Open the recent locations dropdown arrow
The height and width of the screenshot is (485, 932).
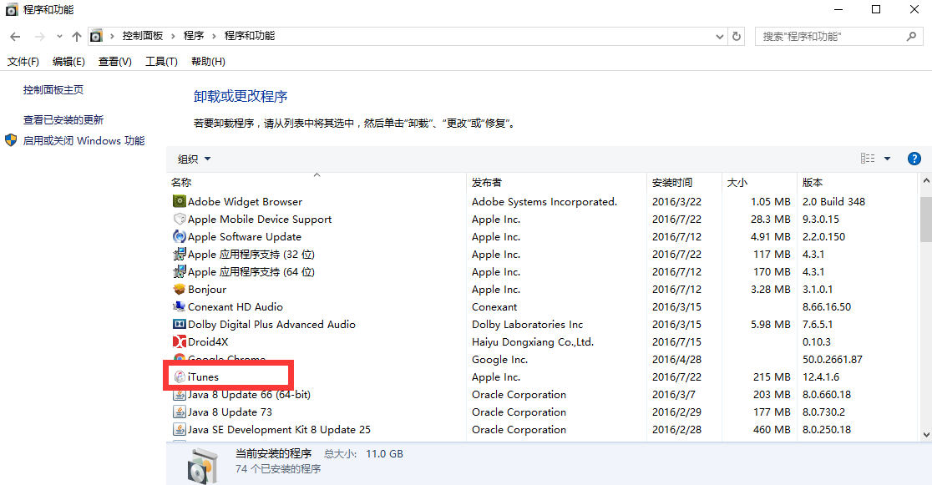[x=59, y=37]
